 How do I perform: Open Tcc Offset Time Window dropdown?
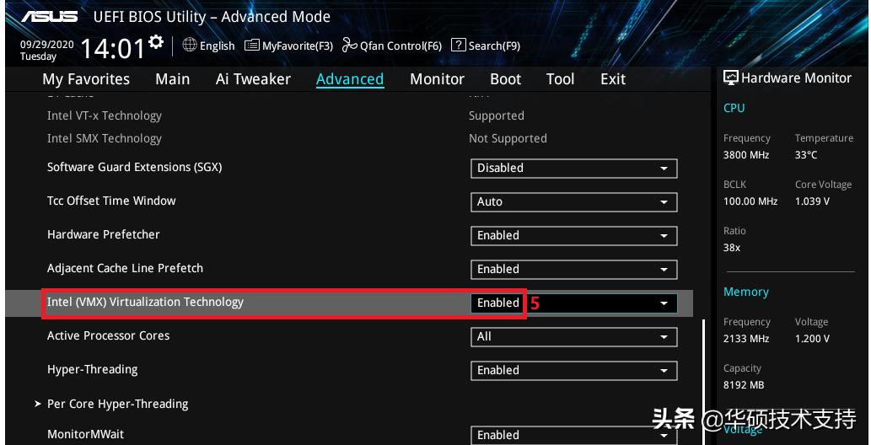point(573,201)
